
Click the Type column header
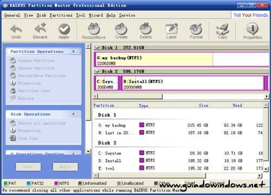point(144,106)
